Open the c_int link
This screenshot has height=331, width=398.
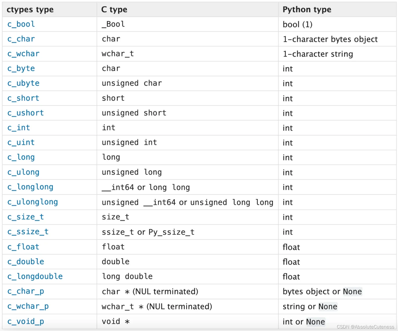pyautogui.click(x=19, y=128)
